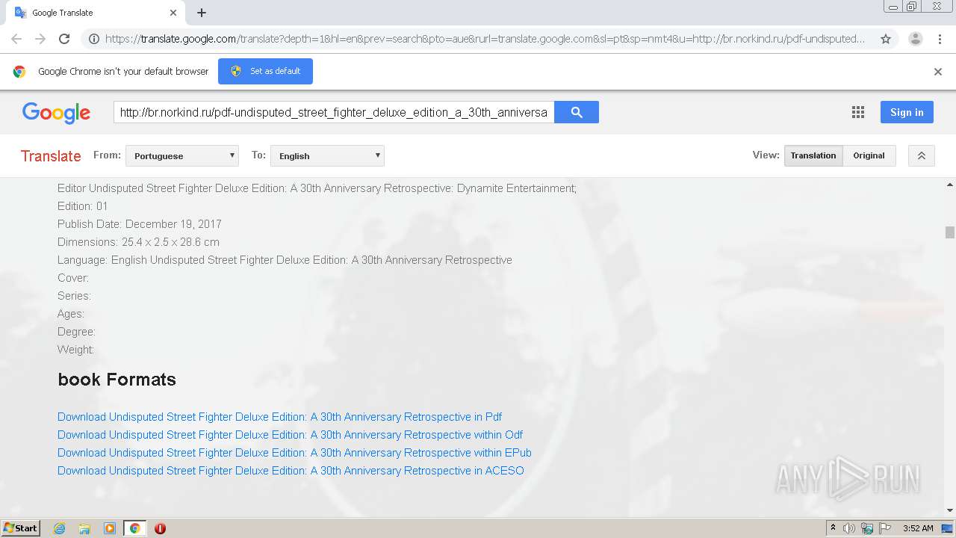The image size is (956, 538).
Task: Click the Google logo
Action: coord(56,112)
